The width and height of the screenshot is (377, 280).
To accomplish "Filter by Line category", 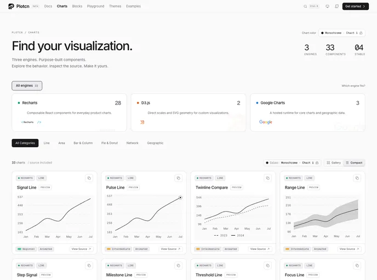I will 47,143.
